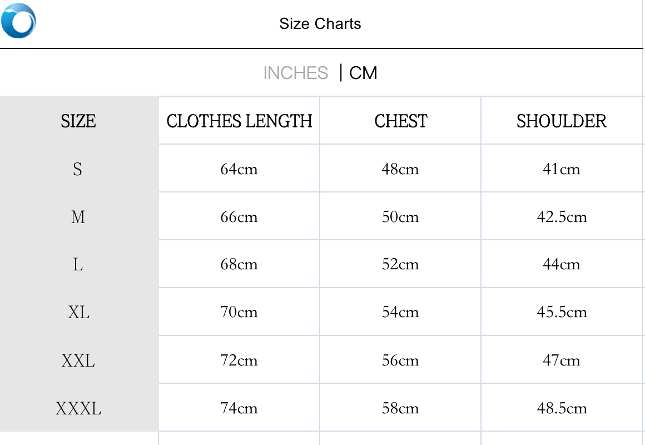Select the L size row label
Screen dimensions: 645x445
(78, 265)
